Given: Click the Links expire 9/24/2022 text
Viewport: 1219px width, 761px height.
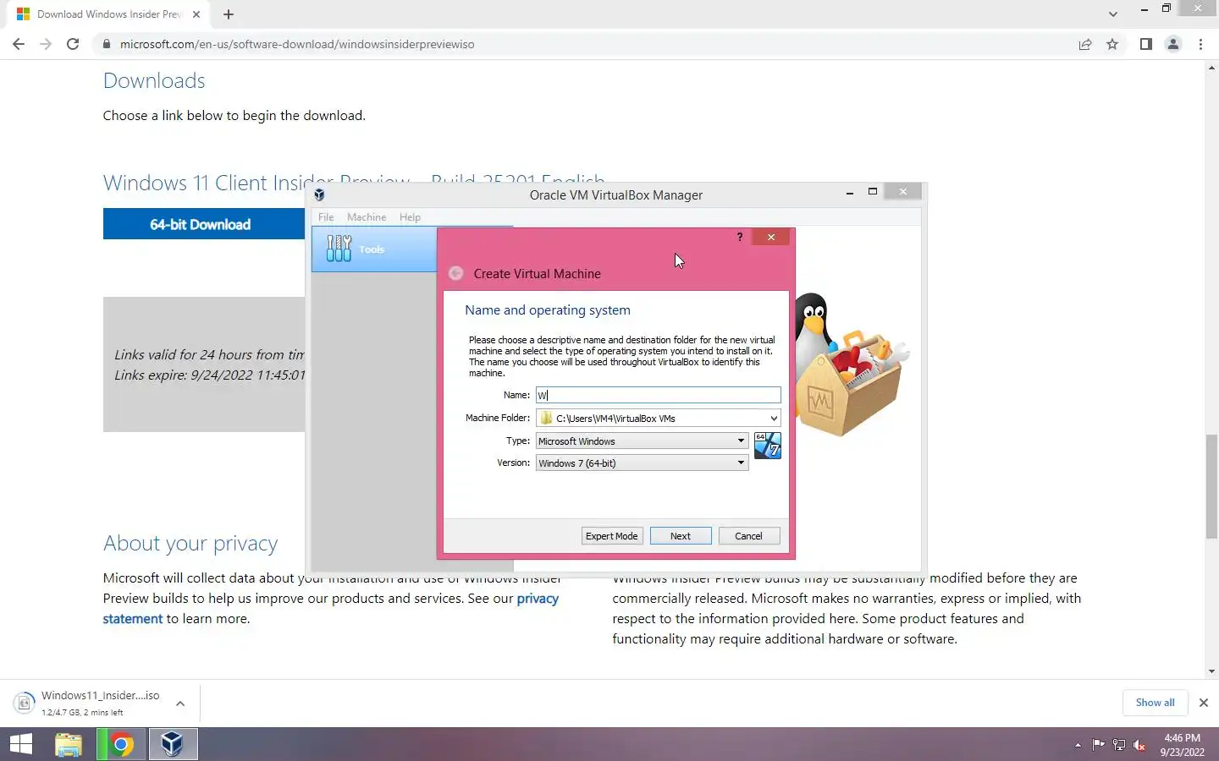Looking at the screenshot, I should 210,375.
